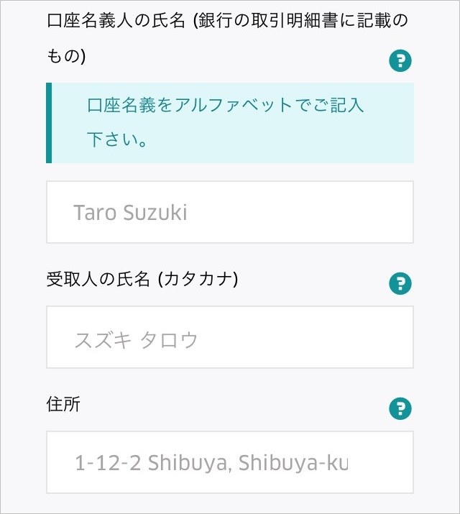Select the 1-12-2 Shibuya address field
Screen dimensions: 460x514
click(x=230, y=462)
